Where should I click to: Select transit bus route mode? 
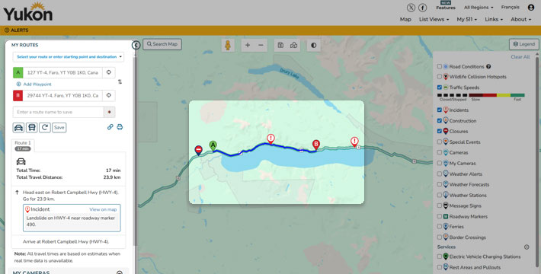click(x=32, y=128)
